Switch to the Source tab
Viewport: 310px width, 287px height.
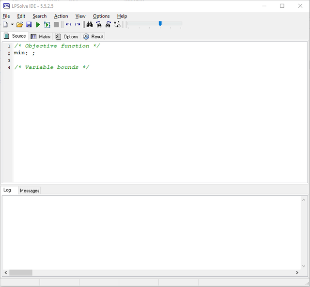coord(15,36)
